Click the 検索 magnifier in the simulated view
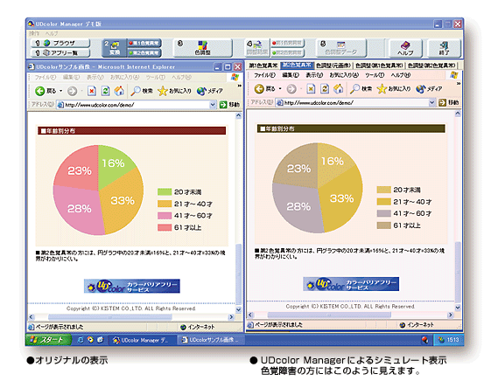This screenshot has width=491, height=388. [354, 89]
